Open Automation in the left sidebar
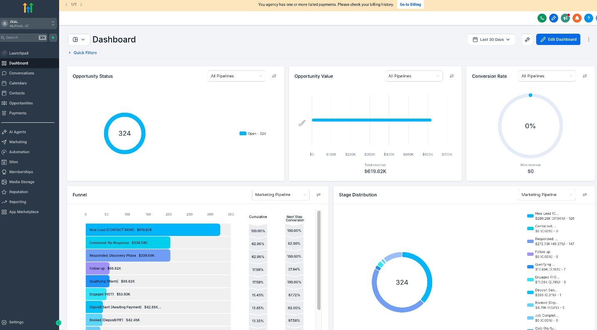 point(5,152)
